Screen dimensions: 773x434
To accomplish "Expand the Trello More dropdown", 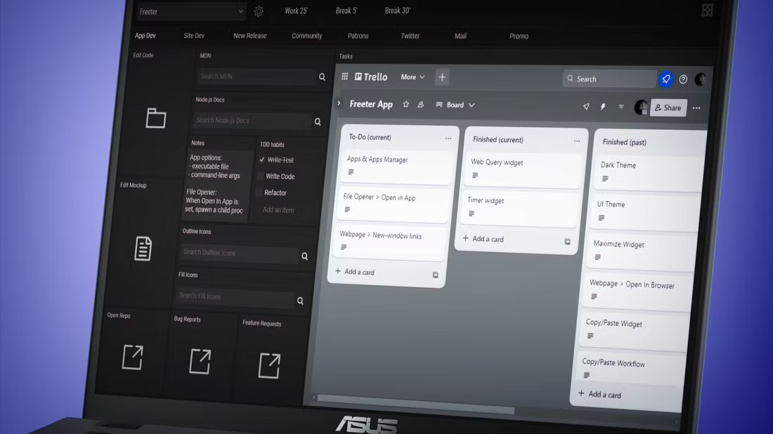I will coord(413,77).
